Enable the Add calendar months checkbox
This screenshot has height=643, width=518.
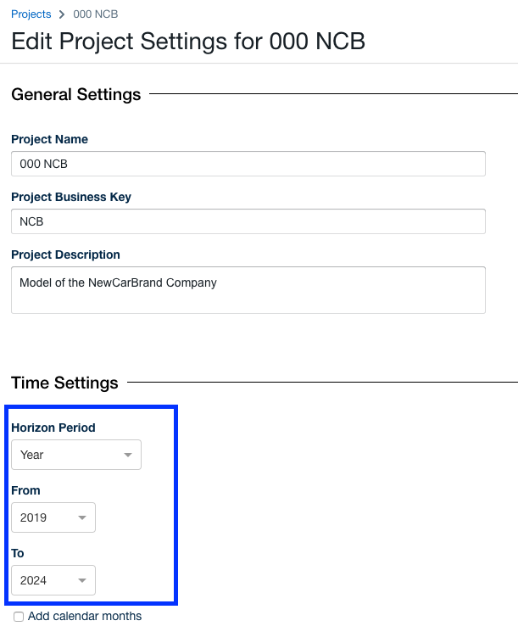pos(19,617)
